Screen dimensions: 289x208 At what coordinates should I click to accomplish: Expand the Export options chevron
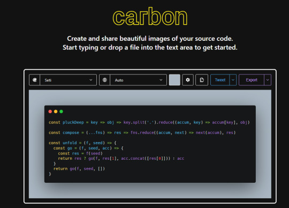(x=268, y=80)
